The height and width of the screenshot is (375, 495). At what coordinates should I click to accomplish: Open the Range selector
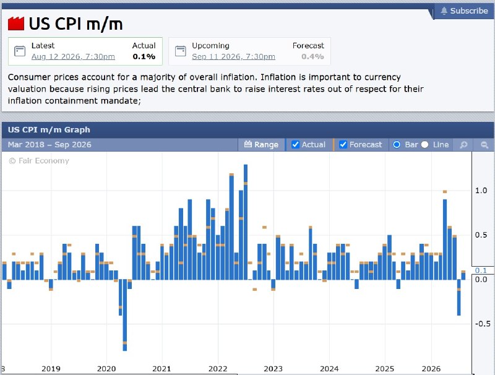(x=261, y=145)
